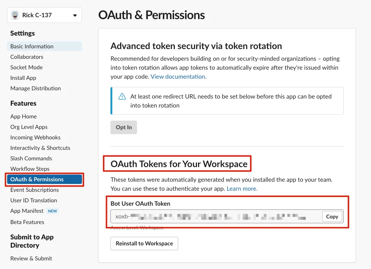371x269 pixels.
Task: Navigate to Manage Distribution
Action: (36, 88)
